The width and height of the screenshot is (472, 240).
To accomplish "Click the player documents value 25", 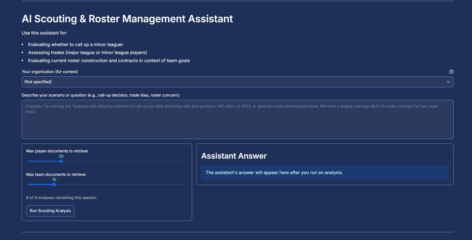I will coord(61,157).
